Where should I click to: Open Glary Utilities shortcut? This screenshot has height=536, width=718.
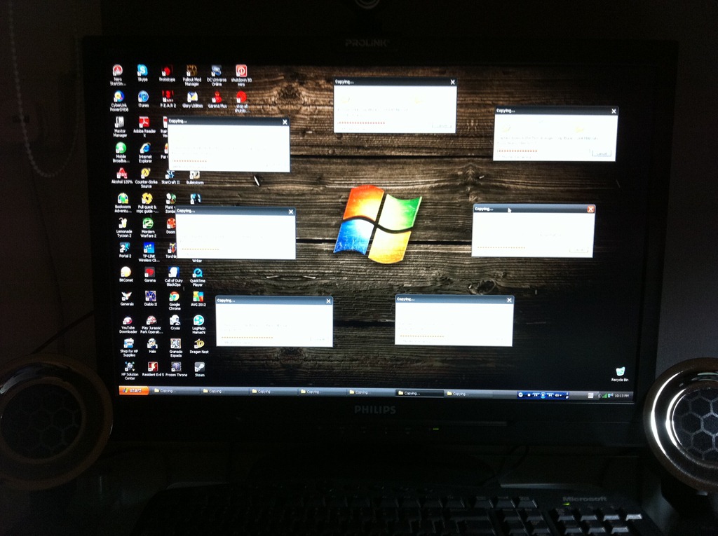click(x=192, y=99)
